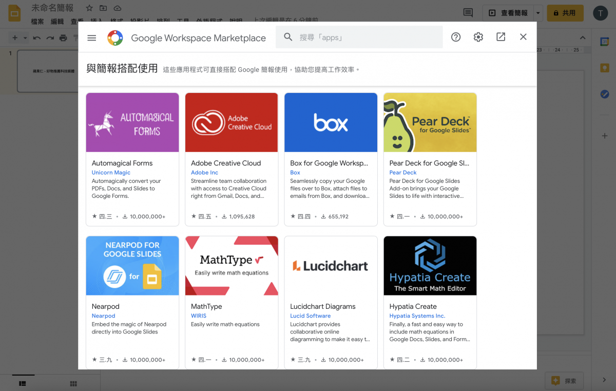Select the Automagical Forms title
This screenshot has width=616, height=391.
click(x=122, y=163)
